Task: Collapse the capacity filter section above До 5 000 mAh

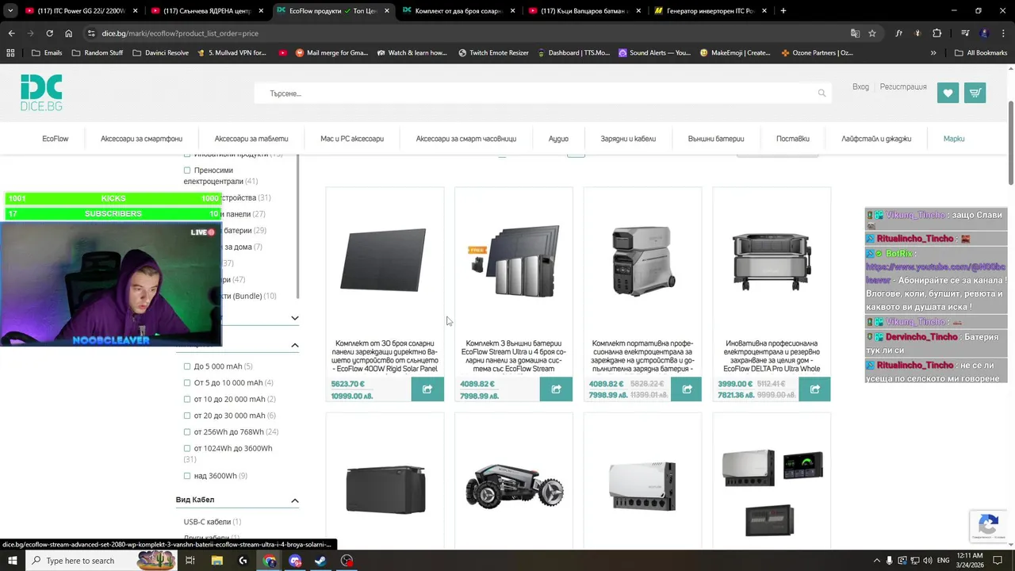Action: tap(294, 345)
